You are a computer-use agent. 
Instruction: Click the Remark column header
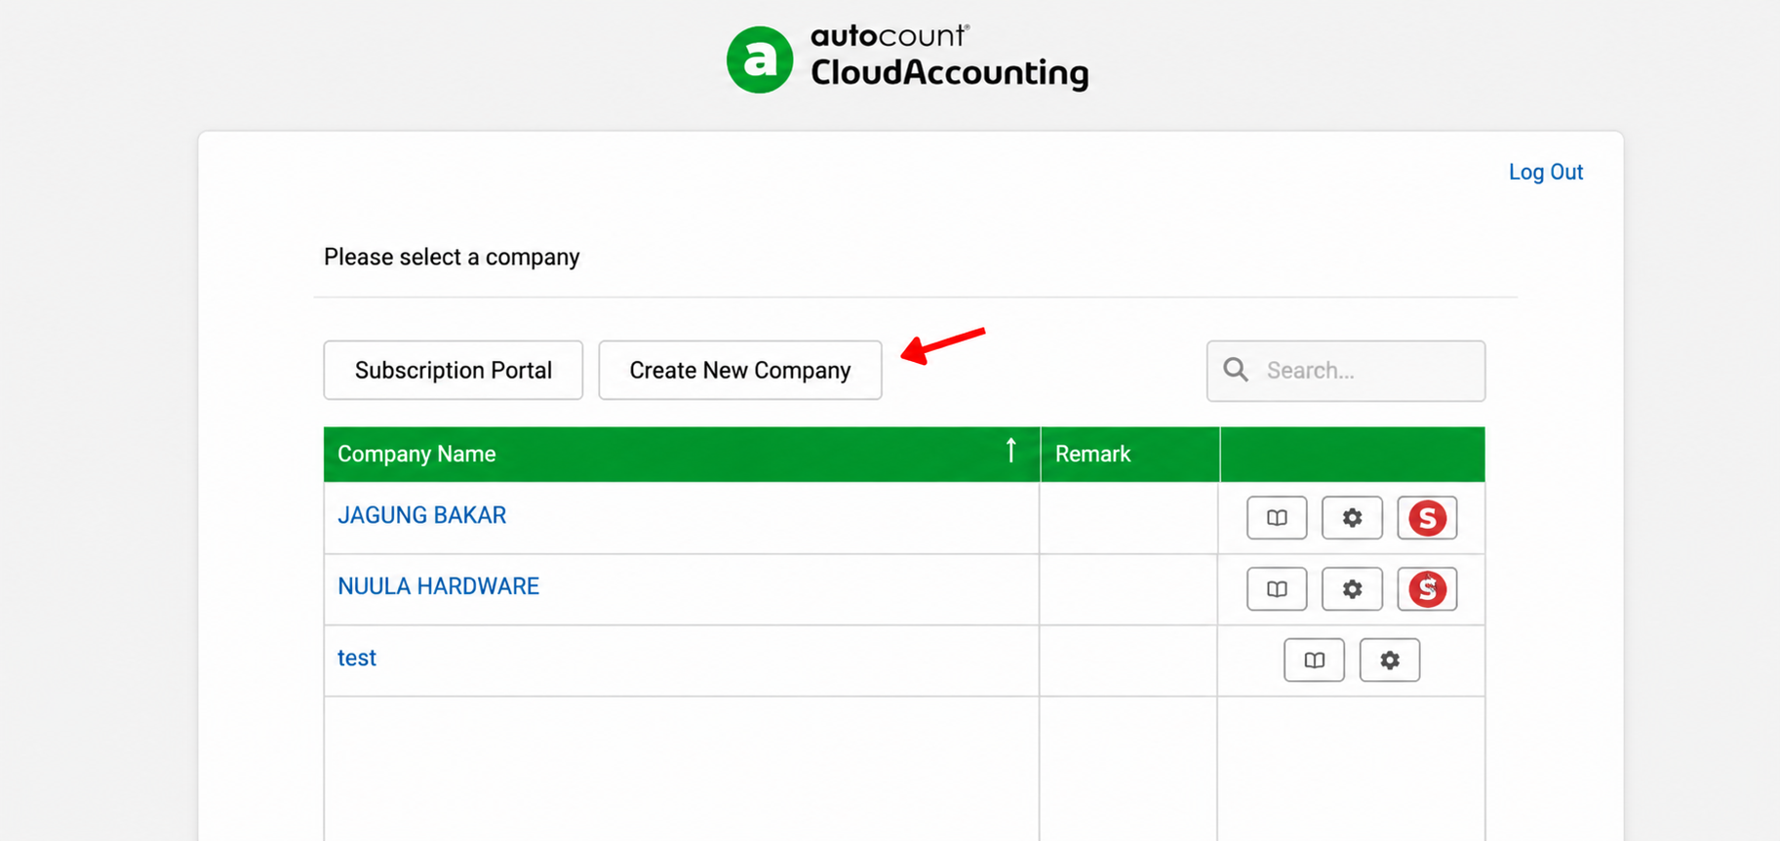click(1130, 454)
